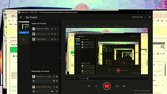The image size is (167, 94).
Task: Select the Scene 1 thumbnail
Action: click(24, 27)
